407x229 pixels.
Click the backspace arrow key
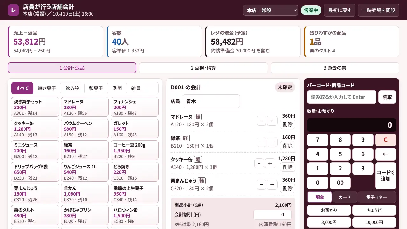click(x=386, y=154)
